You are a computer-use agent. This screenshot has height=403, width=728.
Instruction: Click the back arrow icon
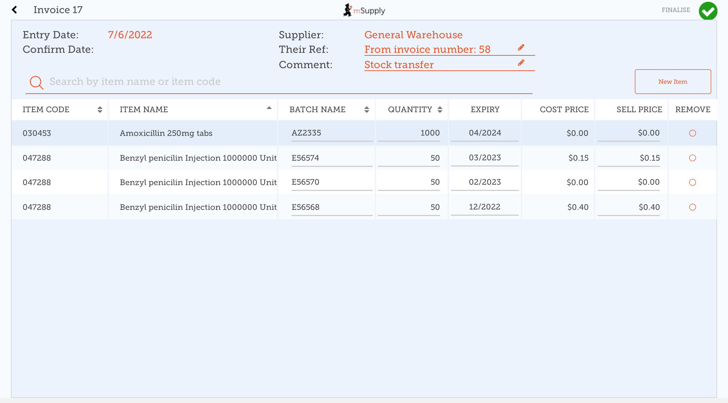pos(15,10)
